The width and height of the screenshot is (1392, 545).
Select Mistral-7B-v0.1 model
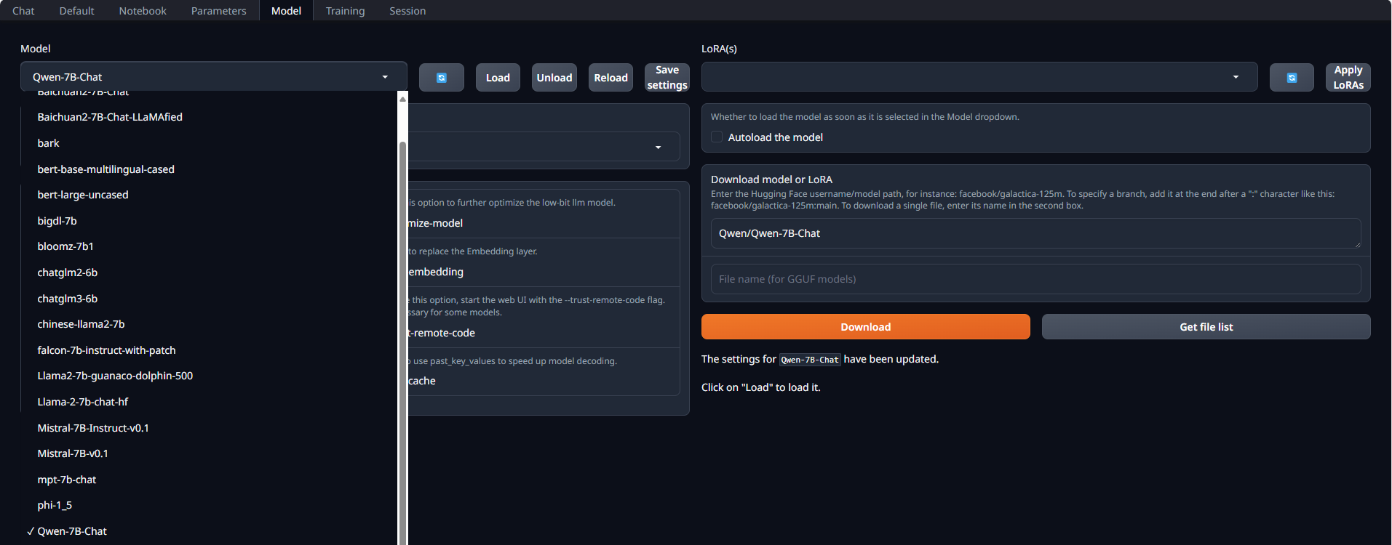click(x=210, y=453)
